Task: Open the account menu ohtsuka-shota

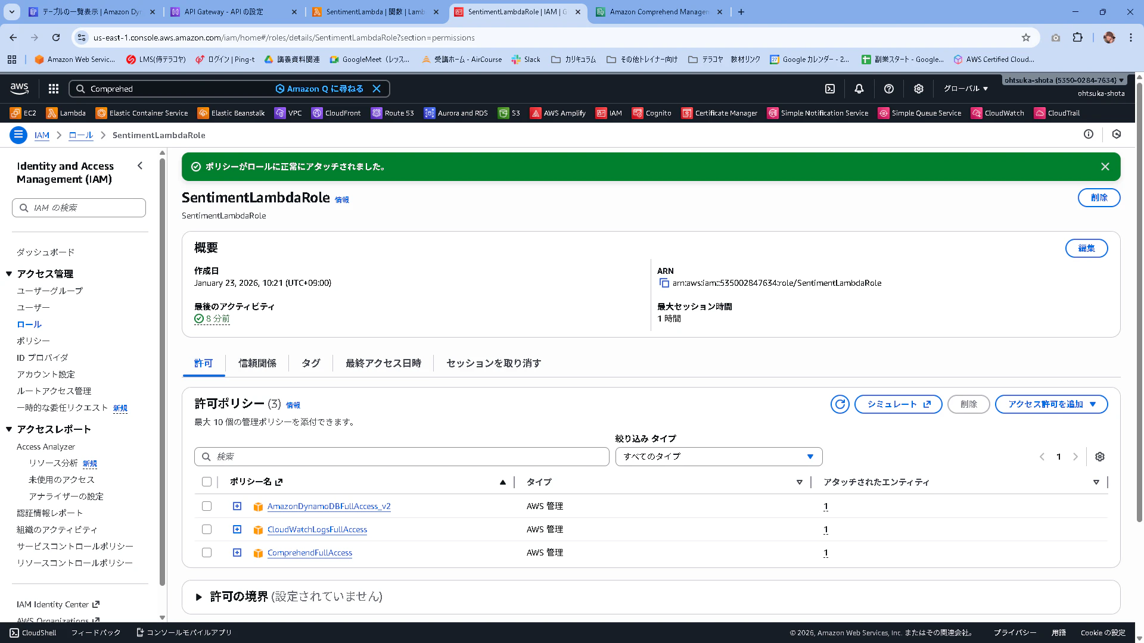Action: [x=1064, y=80]
